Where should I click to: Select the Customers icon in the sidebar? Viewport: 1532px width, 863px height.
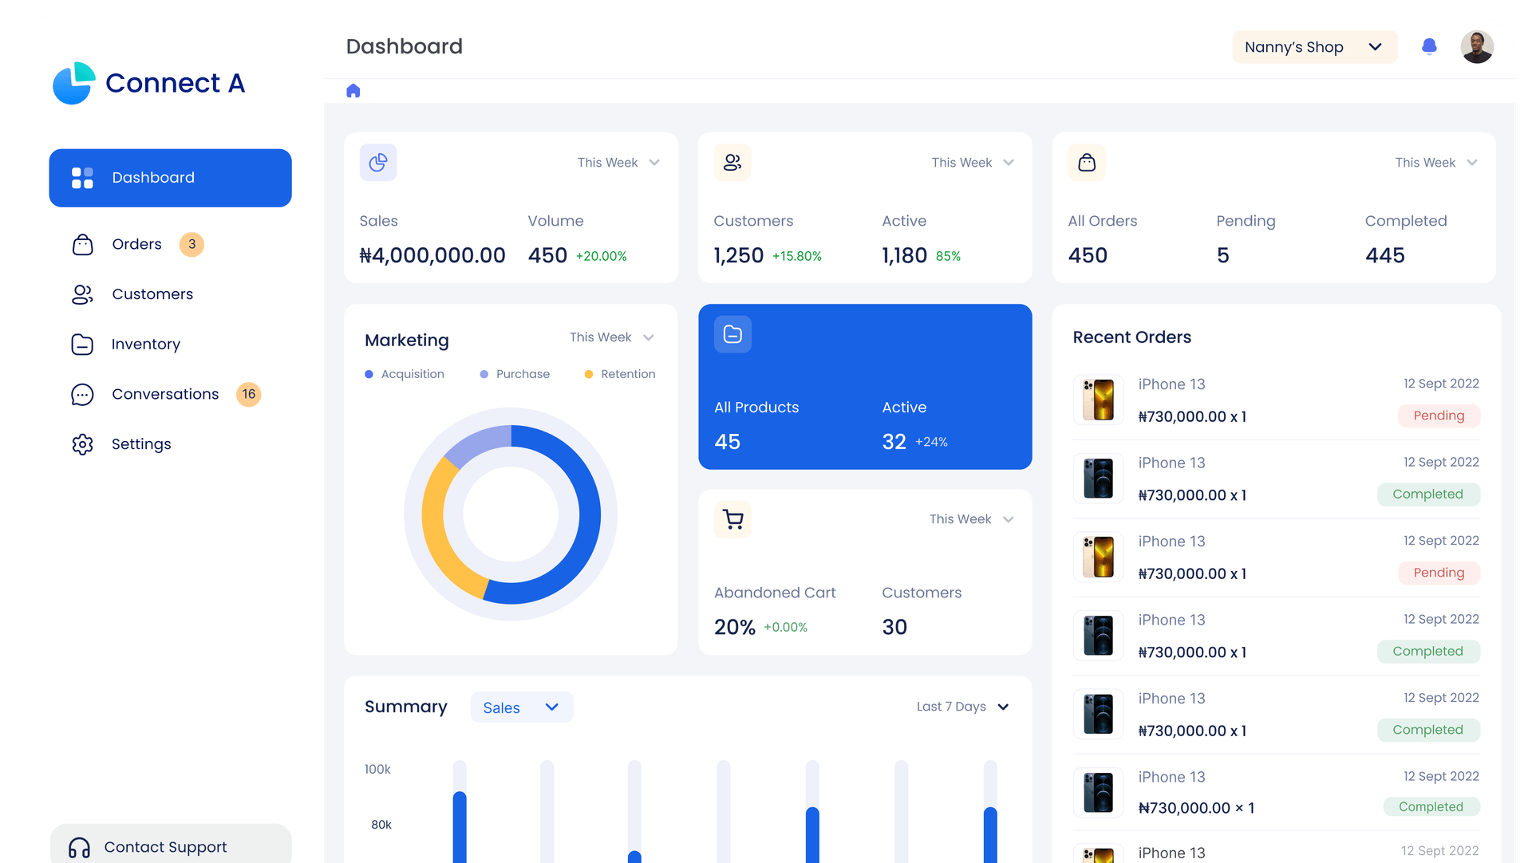82,294
